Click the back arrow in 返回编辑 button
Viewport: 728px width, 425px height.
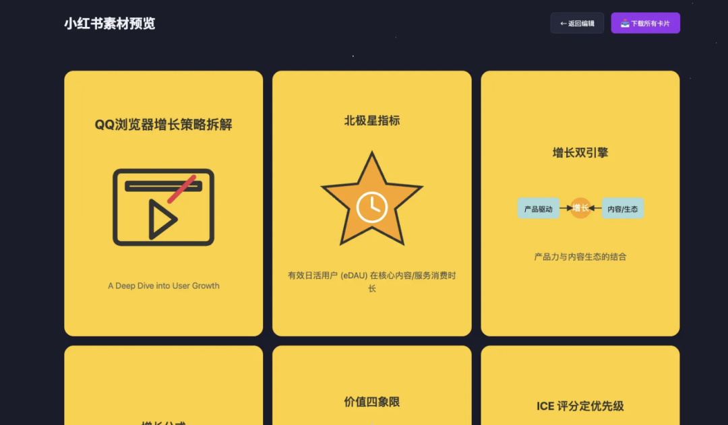tap(563, 24)
